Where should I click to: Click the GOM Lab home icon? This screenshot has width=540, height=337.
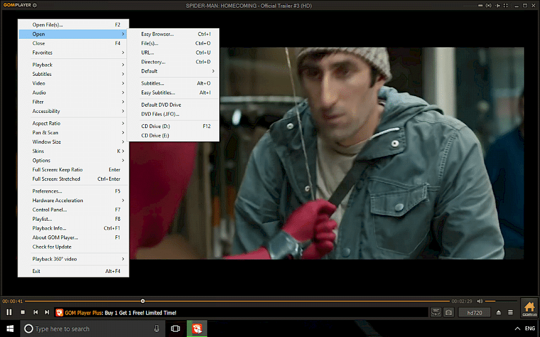(529, 308)
